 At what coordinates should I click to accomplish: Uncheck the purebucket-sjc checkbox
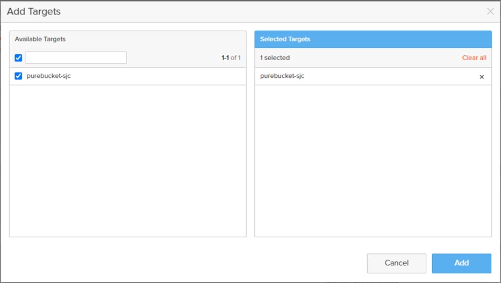(18, 76)
